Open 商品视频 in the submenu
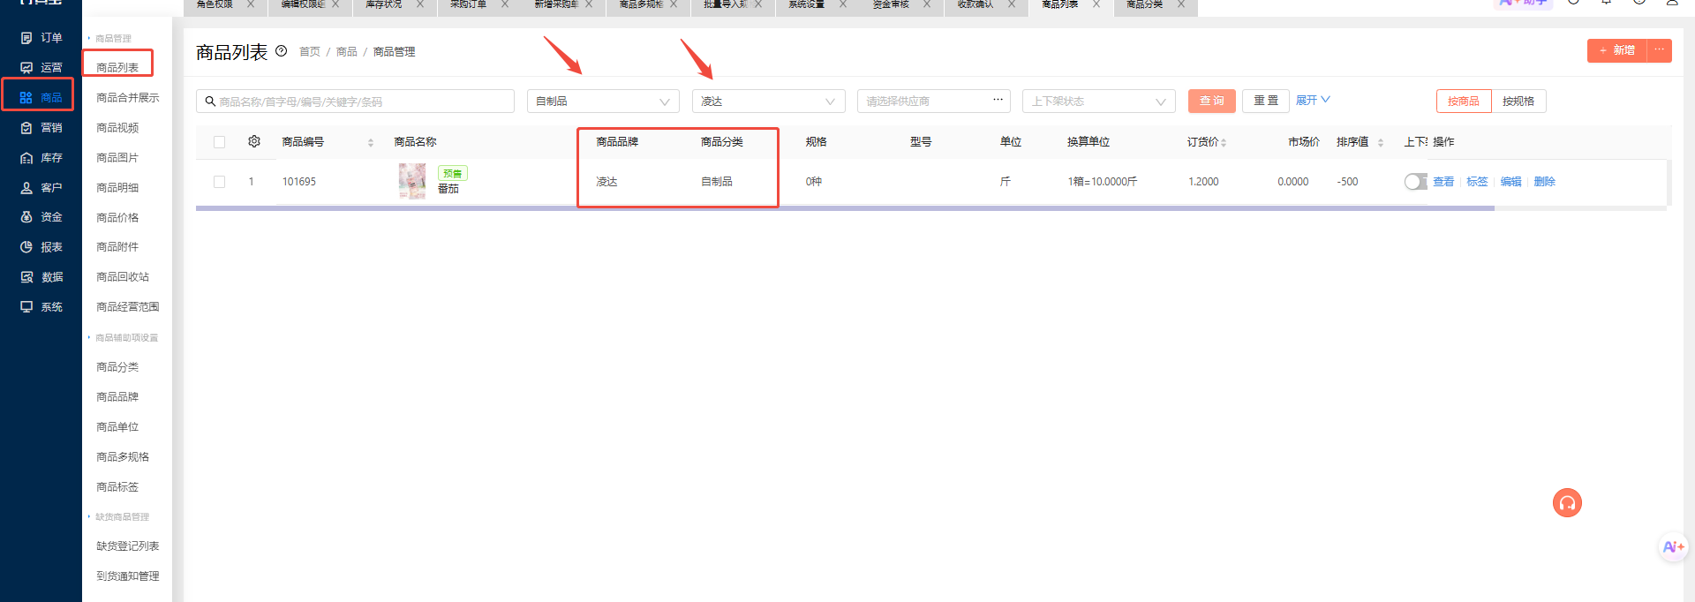The width and height of the screenshot is (1695, 602). pyautogui.click(x=117, y=128)
